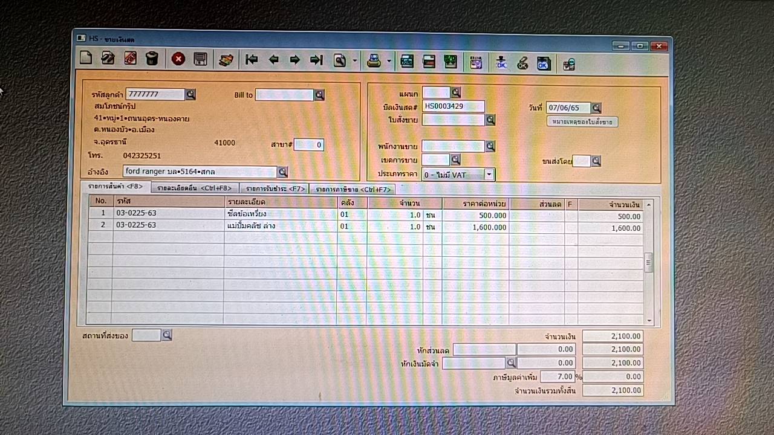
Task: Click the หักส่วนลด input field
Action: (484, 349)
